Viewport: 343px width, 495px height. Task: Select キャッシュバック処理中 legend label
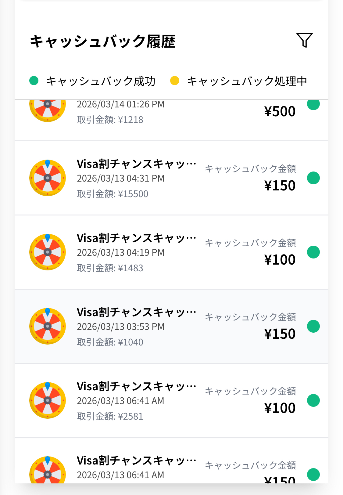[247, 81]
